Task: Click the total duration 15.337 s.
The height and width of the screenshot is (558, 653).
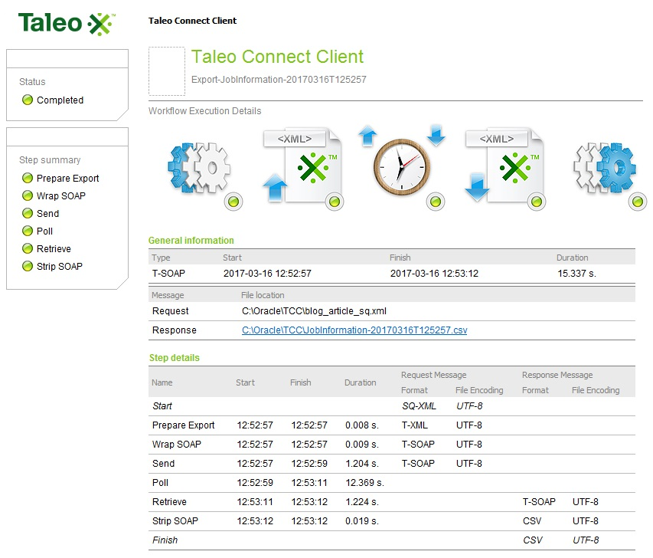Action: [x=576, y=273]
